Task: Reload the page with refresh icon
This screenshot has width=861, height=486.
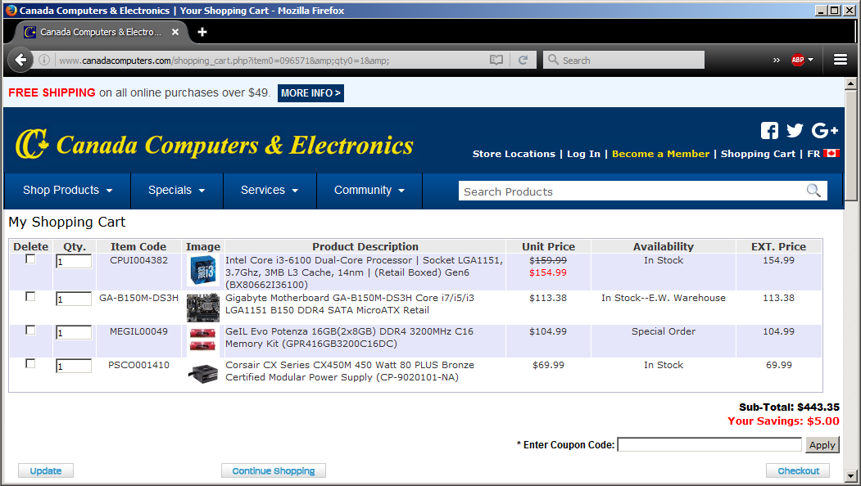Action: click(523, 60)
